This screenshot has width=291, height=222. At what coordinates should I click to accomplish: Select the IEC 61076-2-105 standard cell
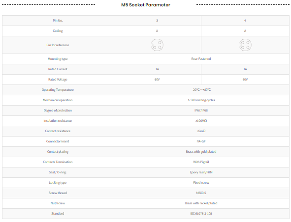(201, 214)
